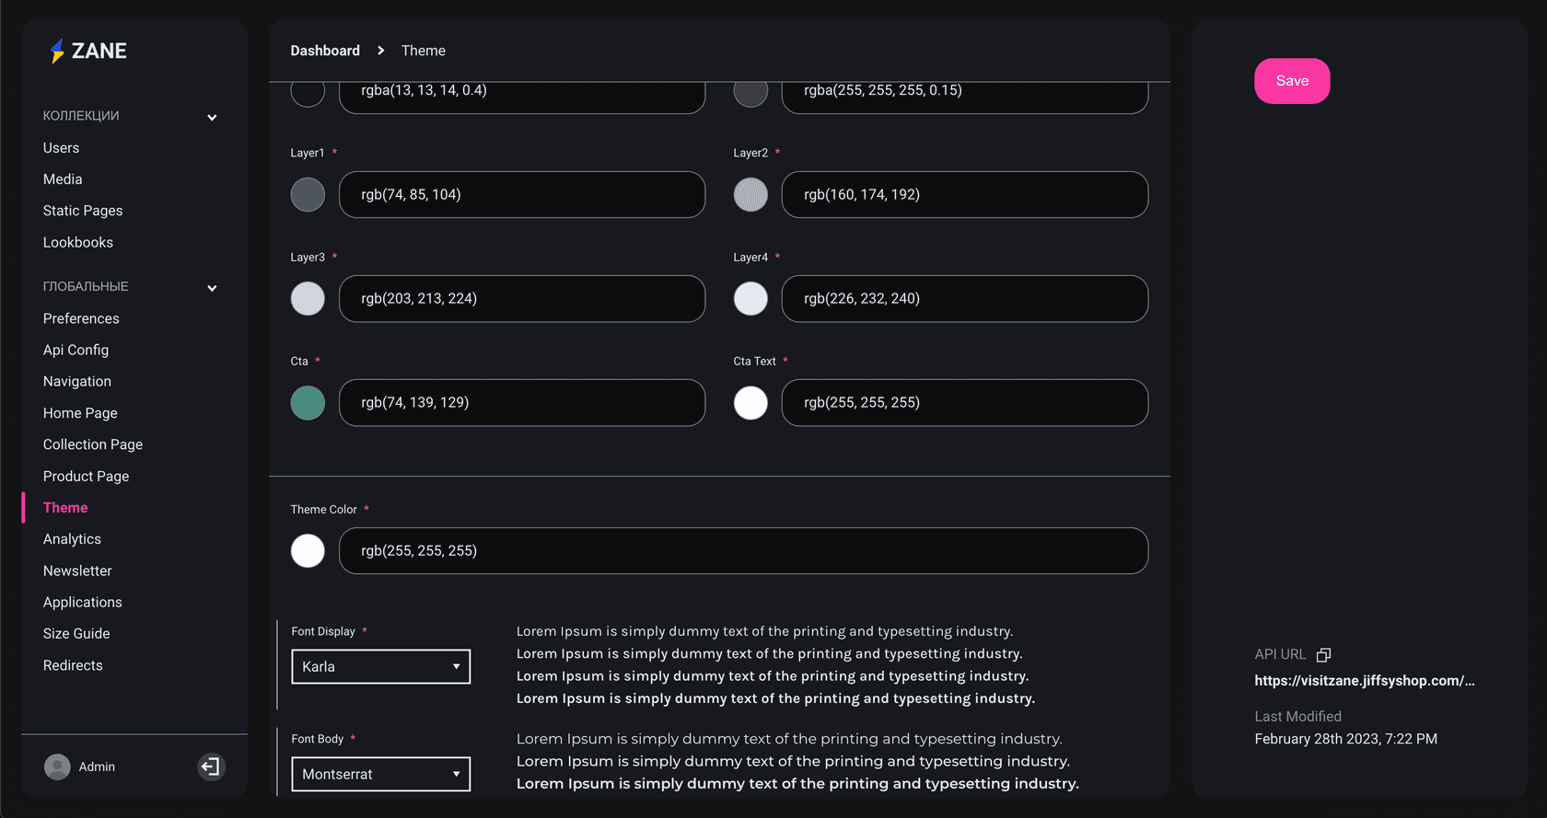
Task: Open Redirects page
Action: 73,665
